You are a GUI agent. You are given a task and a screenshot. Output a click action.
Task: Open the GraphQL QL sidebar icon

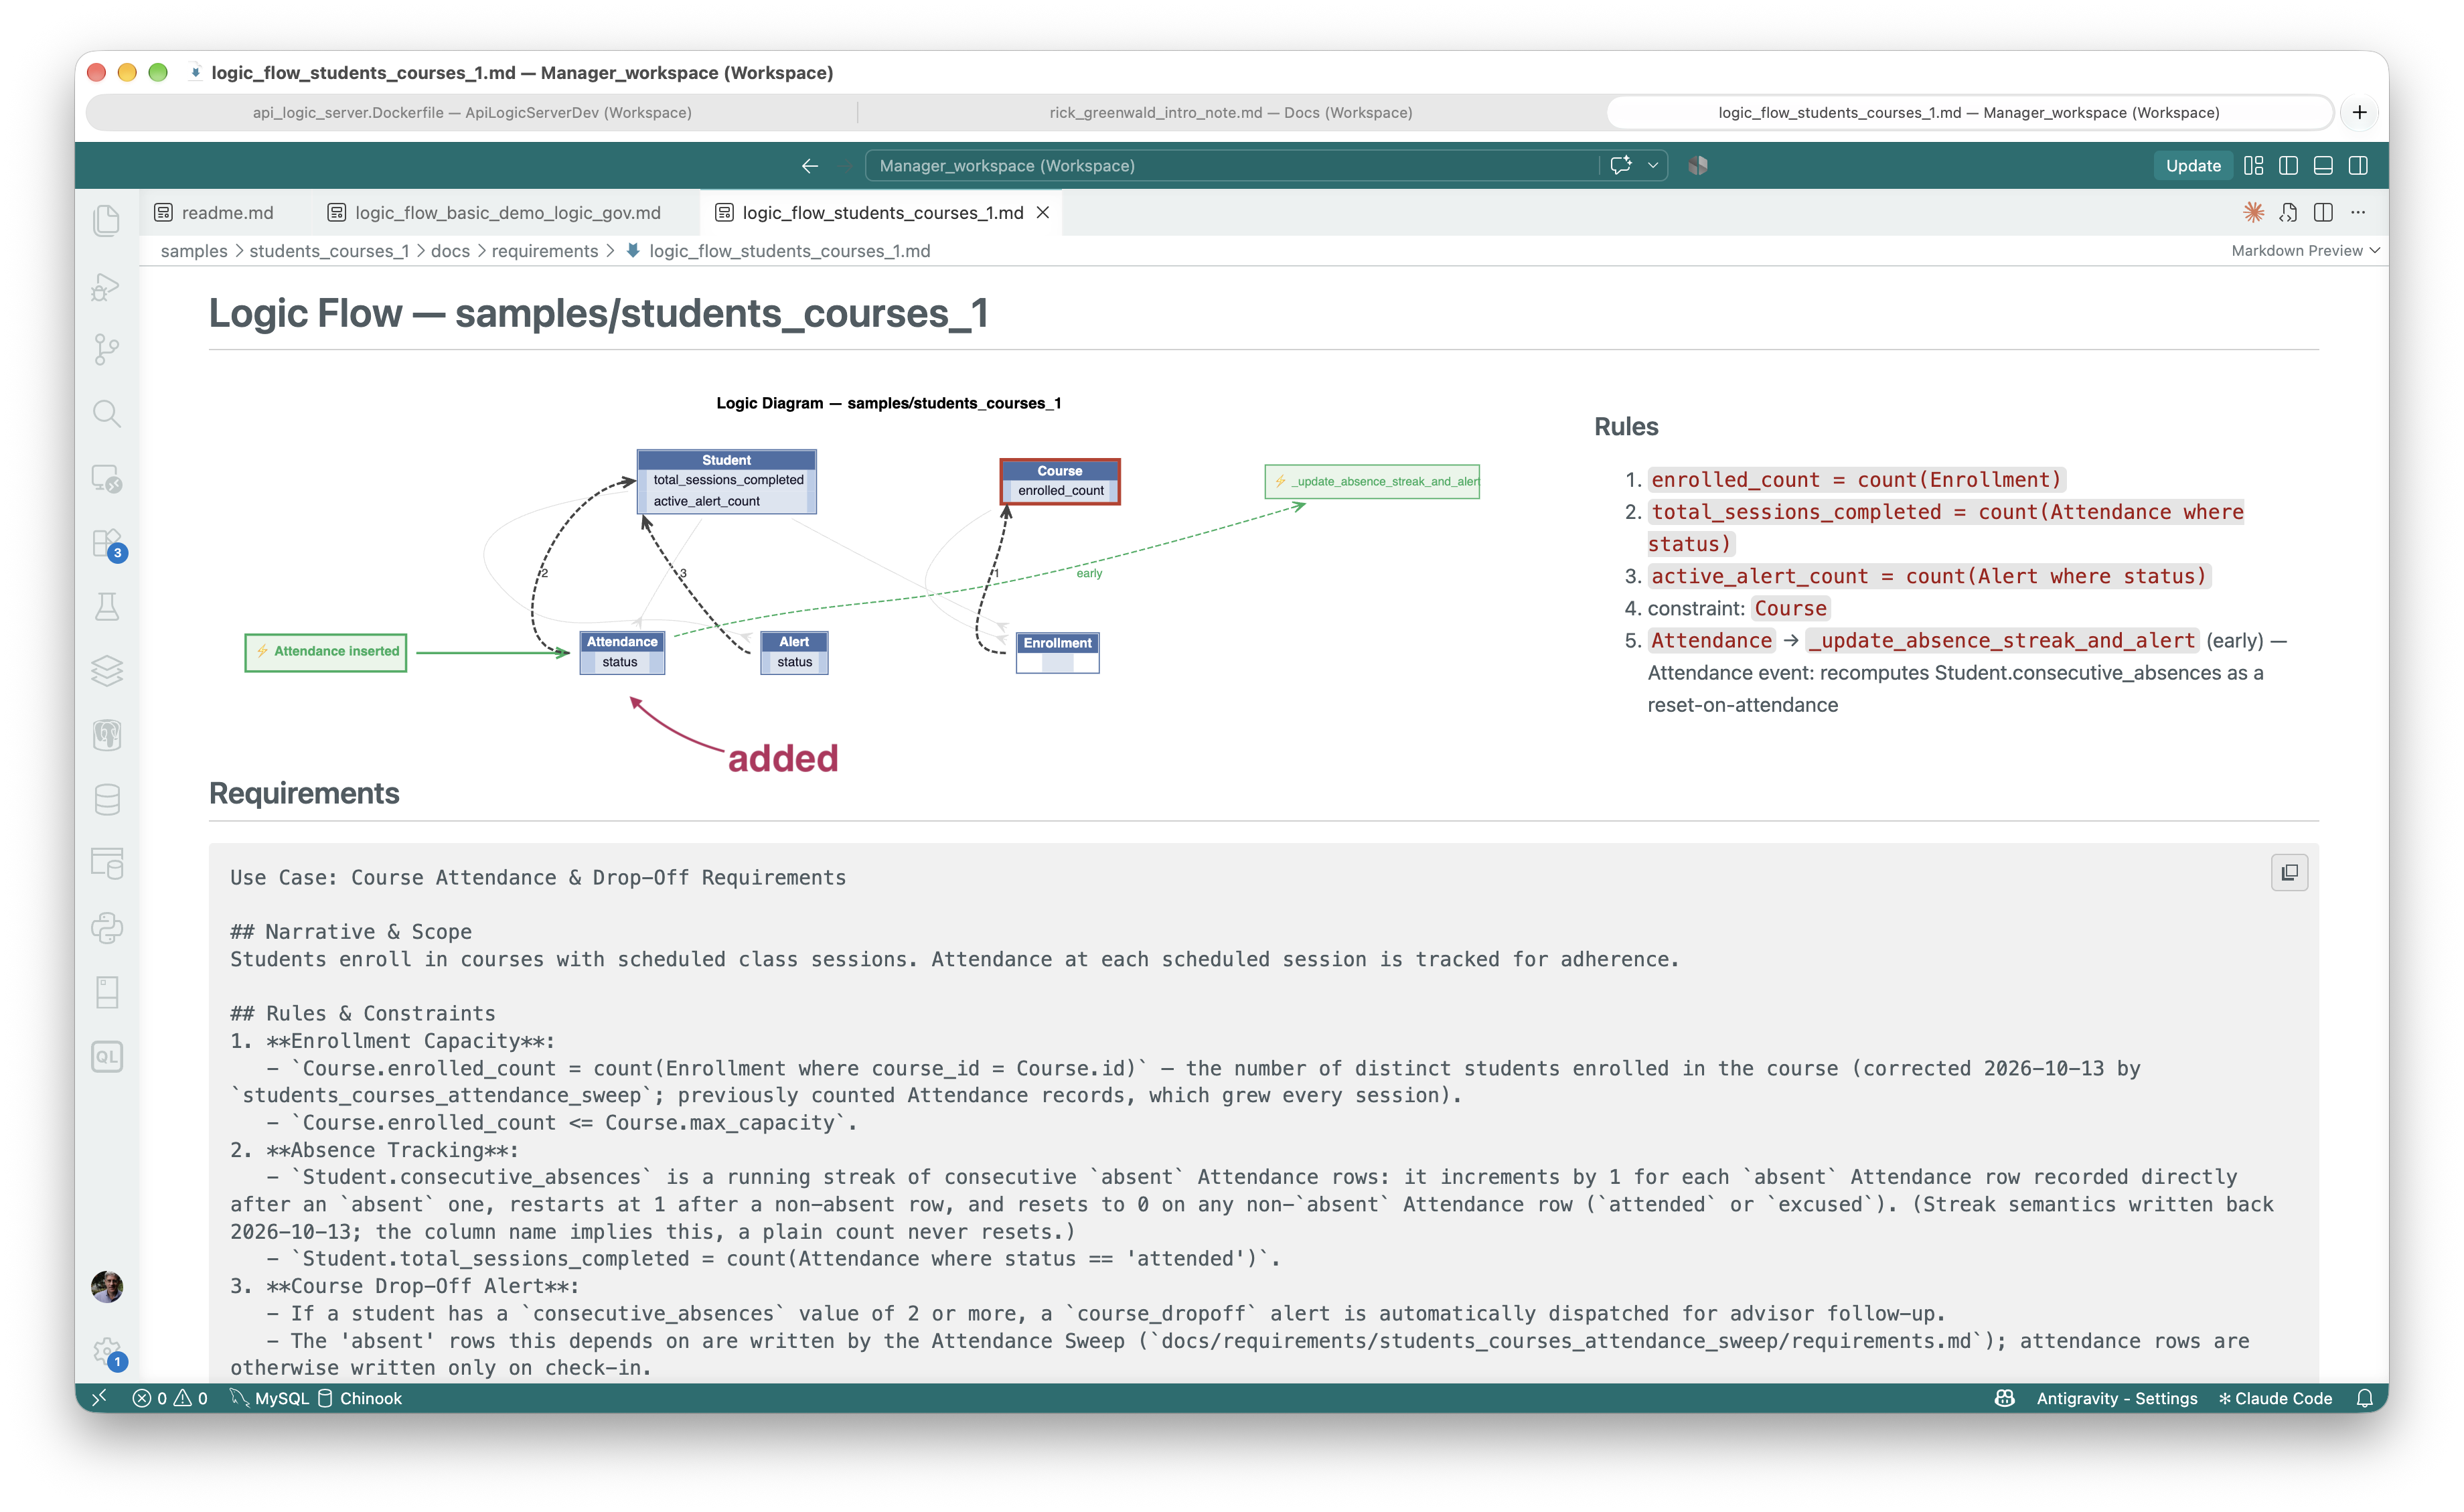[107, 1057]
